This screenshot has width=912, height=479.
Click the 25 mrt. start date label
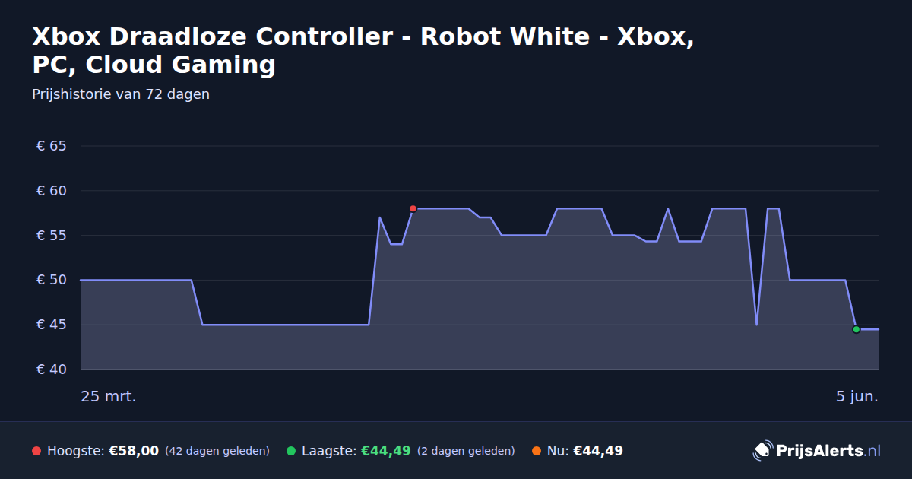pos(109,397)
